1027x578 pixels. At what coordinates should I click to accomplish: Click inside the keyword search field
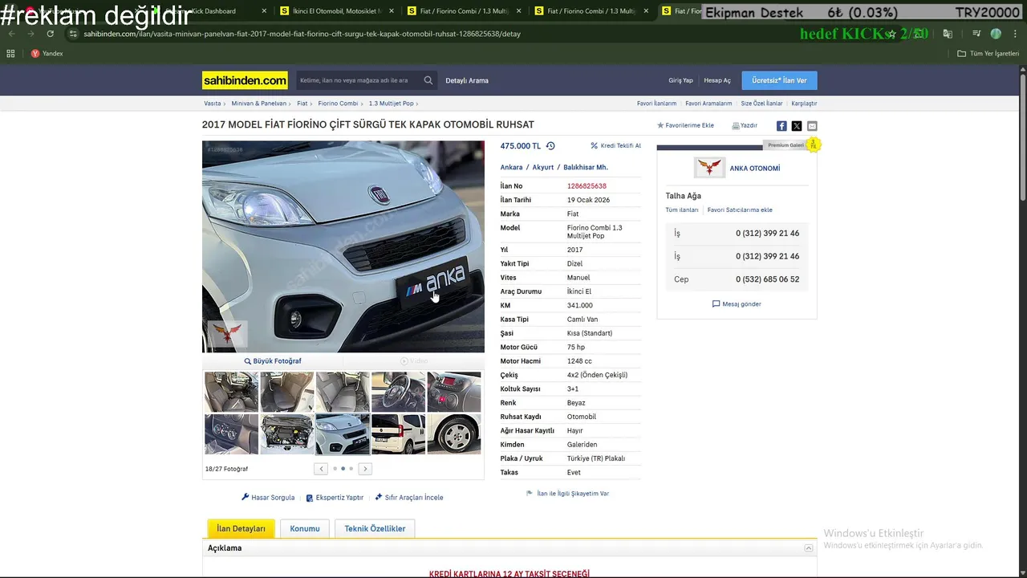coord(359,80)
